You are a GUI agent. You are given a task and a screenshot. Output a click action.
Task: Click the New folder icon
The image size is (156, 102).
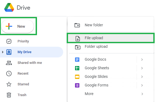tap(77, 25)
